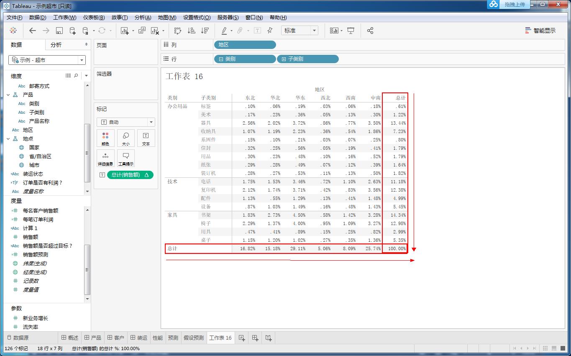Click the 地区 pill on columns shelf
This screenshot has width=571, height=356.
245,45
